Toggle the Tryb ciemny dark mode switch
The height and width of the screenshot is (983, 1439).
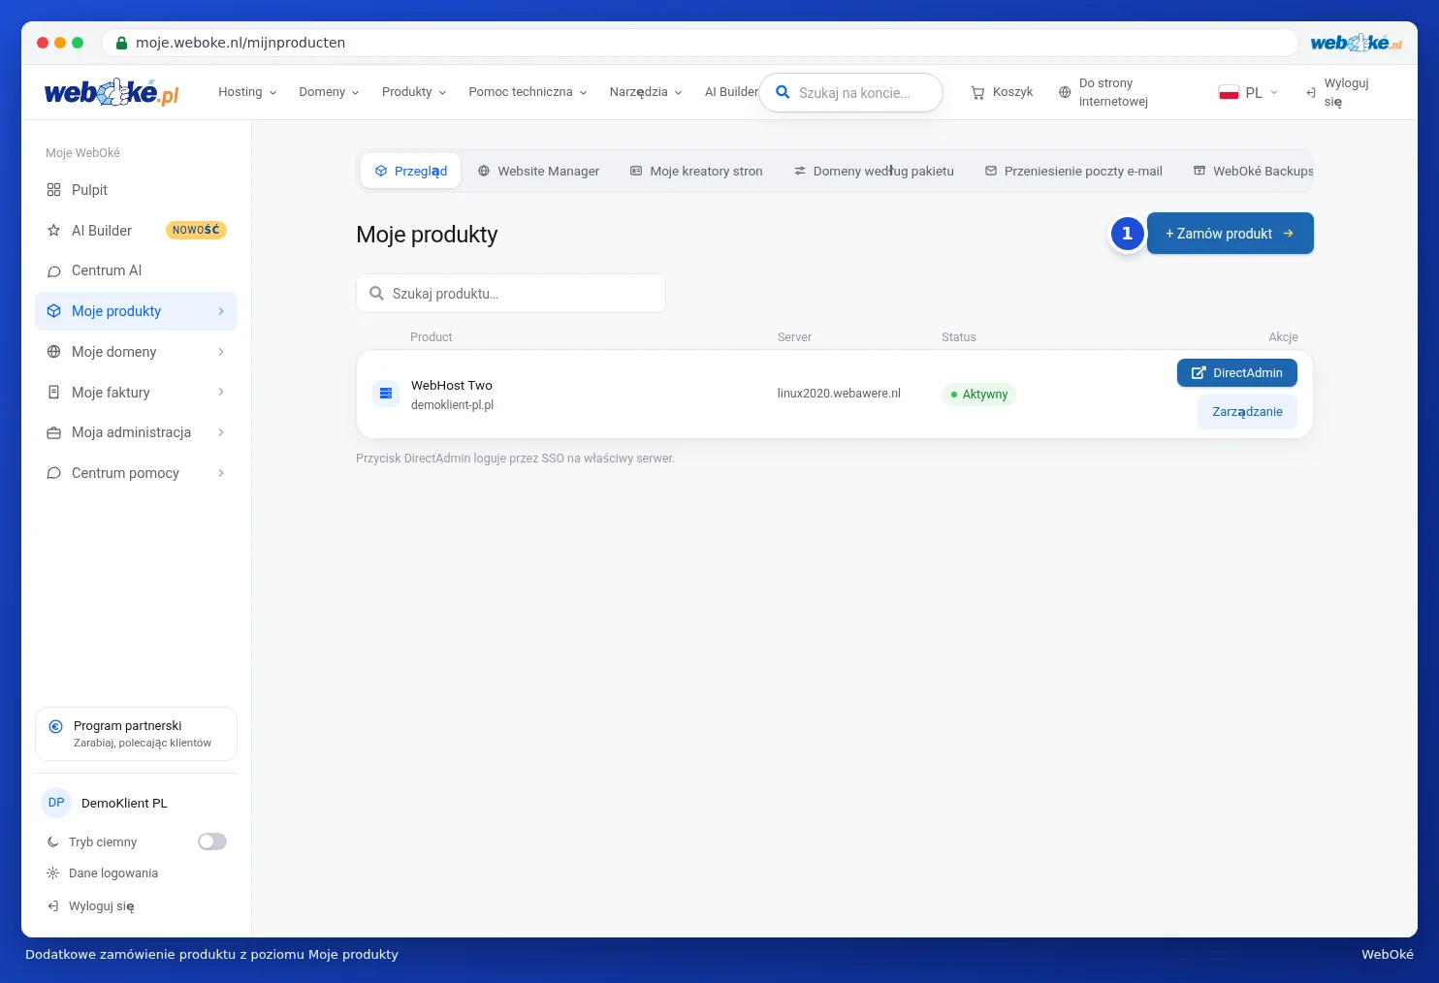(x=212, y=841)
